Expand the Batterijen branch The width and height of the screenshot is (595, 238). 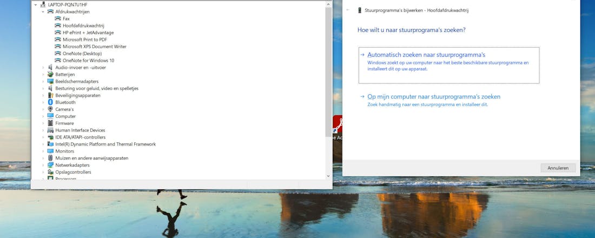click(43, 75)
